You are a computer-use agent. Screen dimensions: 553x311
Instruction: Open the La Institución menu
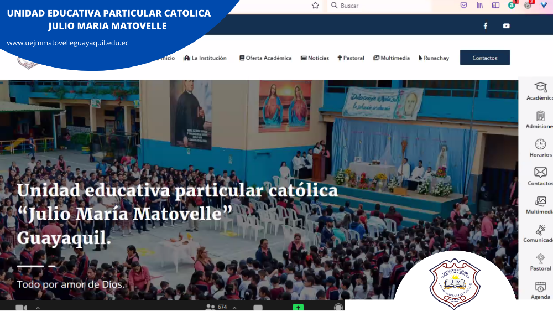pos(205,58)
